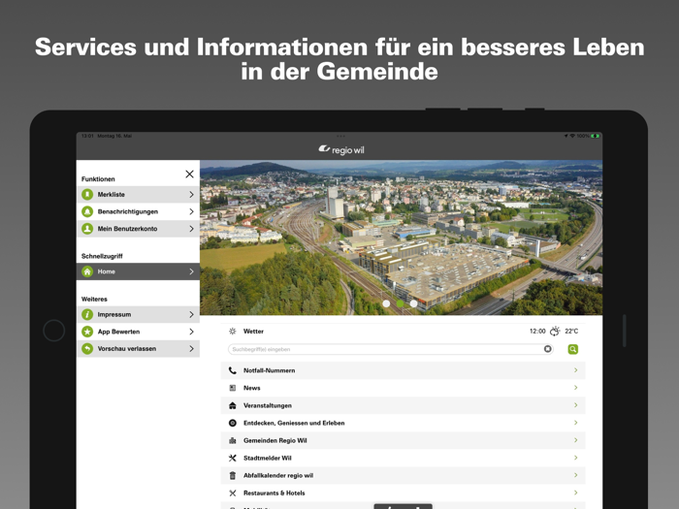The image size is (679, 509).
Task: Click the newspaper icon for News
Action: [x=233, y=388]
